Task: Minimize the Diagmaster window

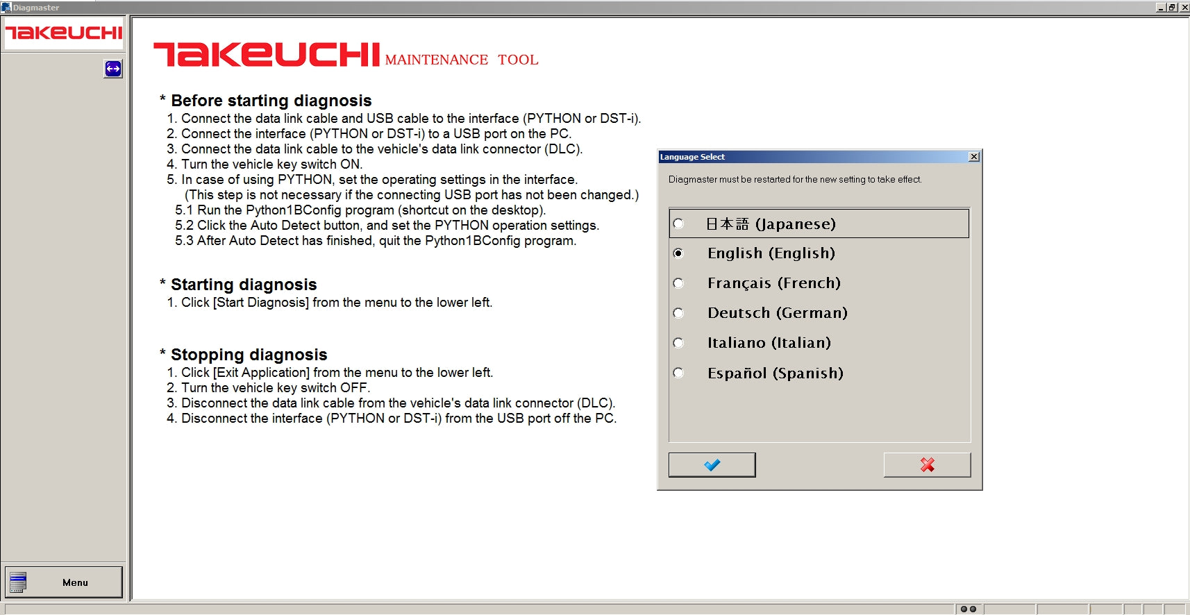Action: click(1160, 8)
